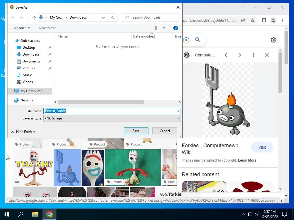294x220 pixels.
Task: Open the recent locations dropdown arrow
Action: tap(28, 17)
